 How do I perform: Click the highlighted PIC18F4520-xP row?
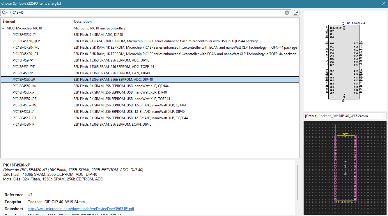coord(150,80)
